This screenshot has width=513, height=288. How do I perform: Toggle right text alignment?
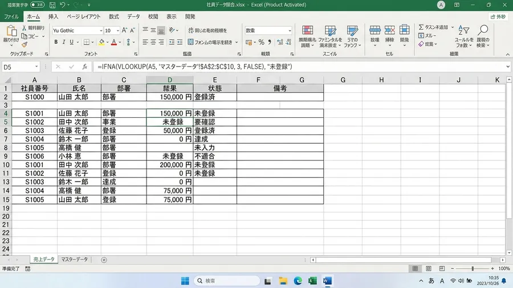(x=161, y=42)
